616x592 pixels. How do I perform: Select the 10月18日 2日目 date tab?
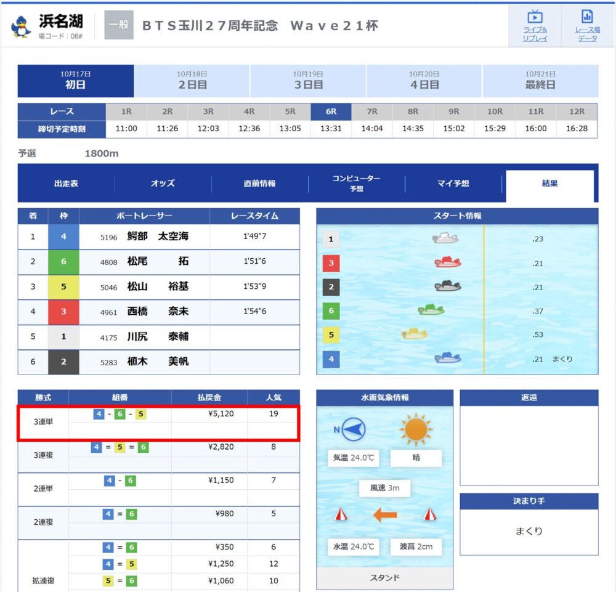coord(192,81)
